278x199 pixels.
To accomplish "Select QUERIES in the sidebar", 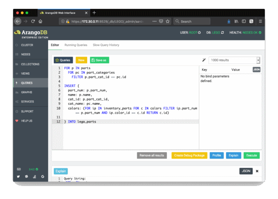I will pos(31,83).
